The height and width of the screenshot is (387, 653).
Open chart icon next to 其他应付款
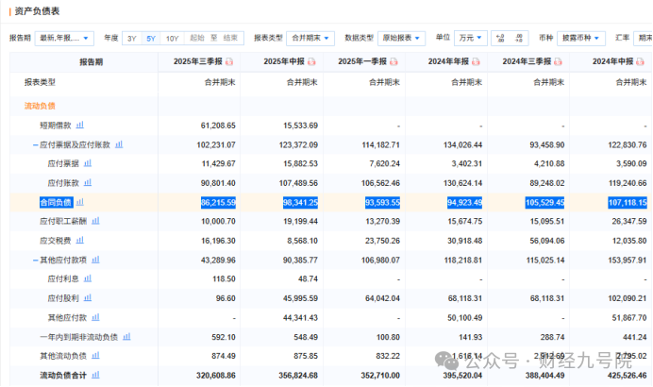(x=95, y=317)
